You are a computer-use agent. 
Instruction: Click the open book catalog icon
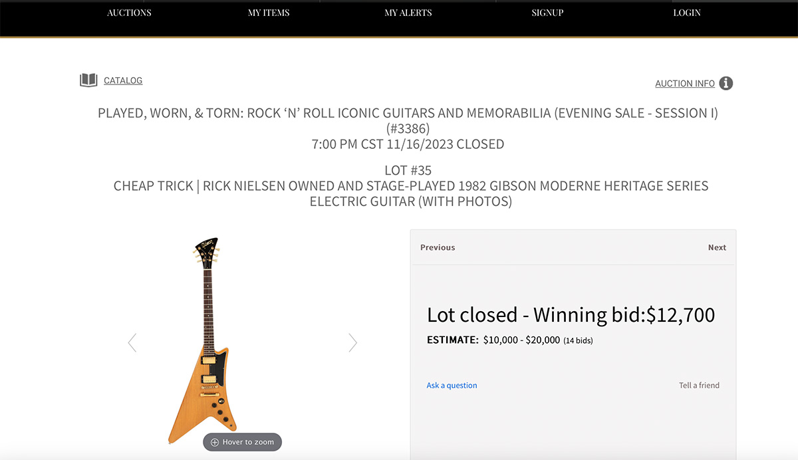88,80
